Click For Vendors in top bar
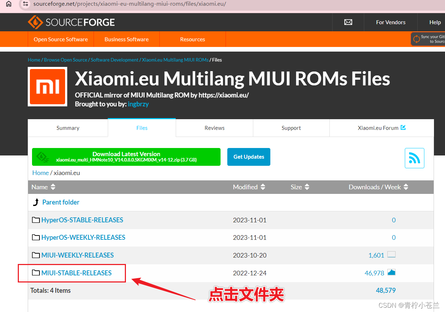 pyautogui.click(x=391, y=22)
